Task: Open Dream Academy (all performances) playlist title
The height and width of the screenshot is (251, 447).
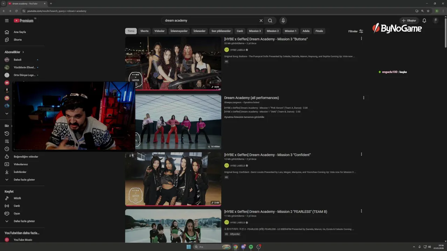Action: (251, 98)
